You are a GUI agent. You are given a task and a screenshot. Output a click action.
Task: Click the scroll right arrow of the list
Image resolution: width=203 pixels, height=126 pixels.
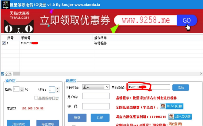coord(201,73)
